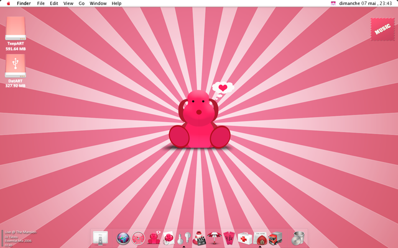Open the first aid kit icon in Dock

[244, 238]
